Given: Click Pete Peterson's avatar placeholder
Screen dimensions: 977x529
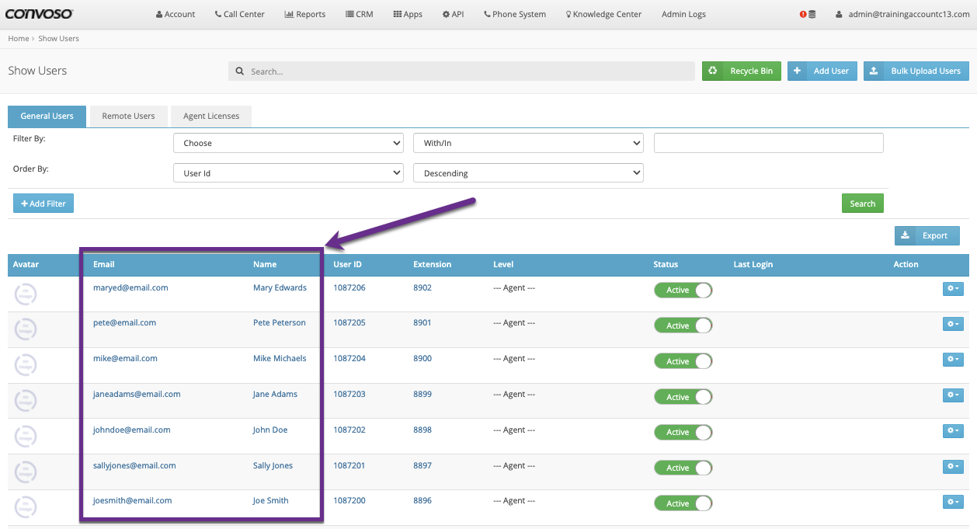Looking at the screenshot, I should pyautogui.click(x=26, y=329).
